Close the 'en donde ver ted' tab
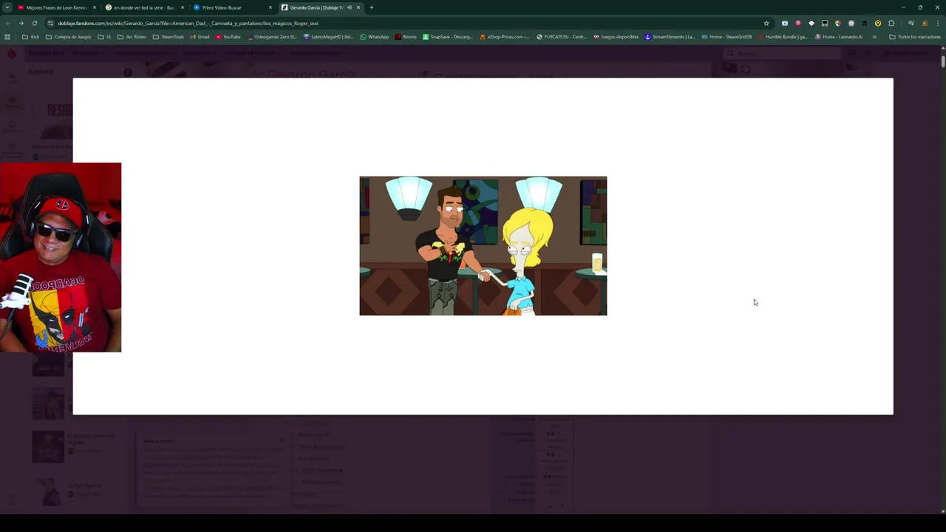Screen dimensions: 946x532 point(183,7)
